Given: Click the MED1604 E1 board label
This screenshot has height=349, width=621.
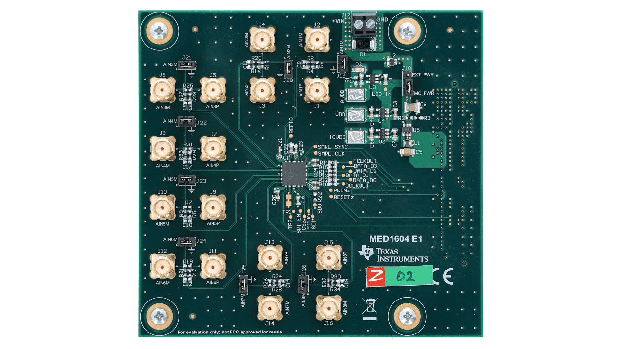Looking at the screenshot, I should [x=395, y=239].
